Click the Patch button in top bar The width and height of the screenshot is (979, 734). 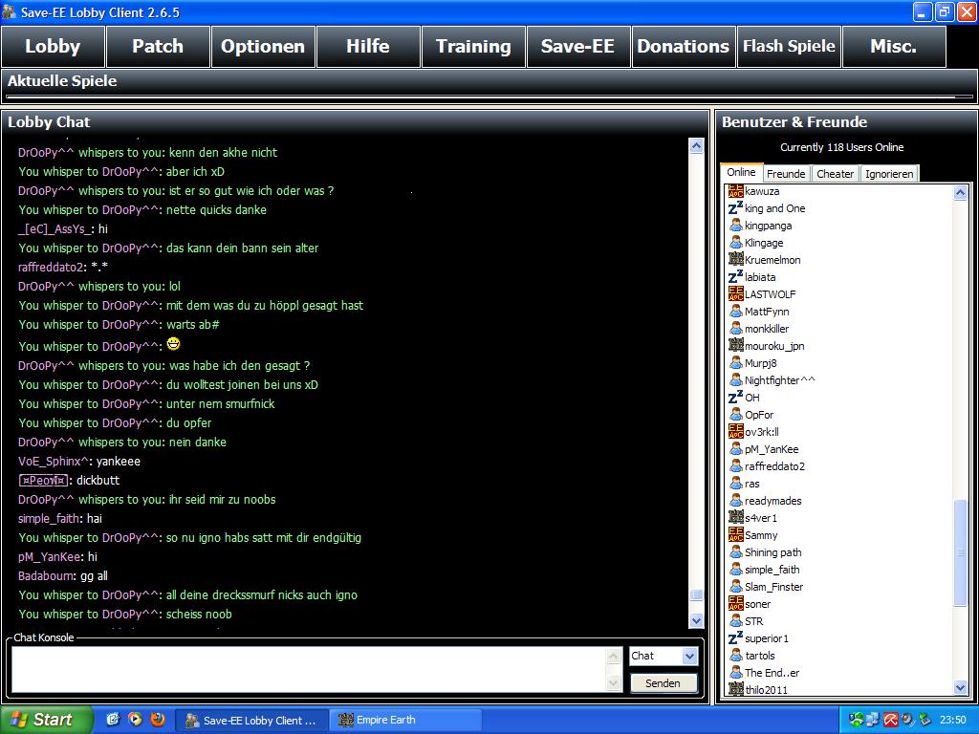pos(158,47)
